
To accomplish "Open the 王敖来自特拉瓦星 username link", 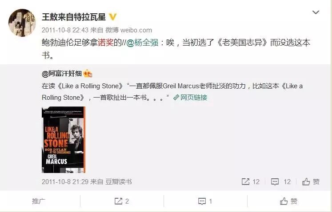I will click(74, 17).
